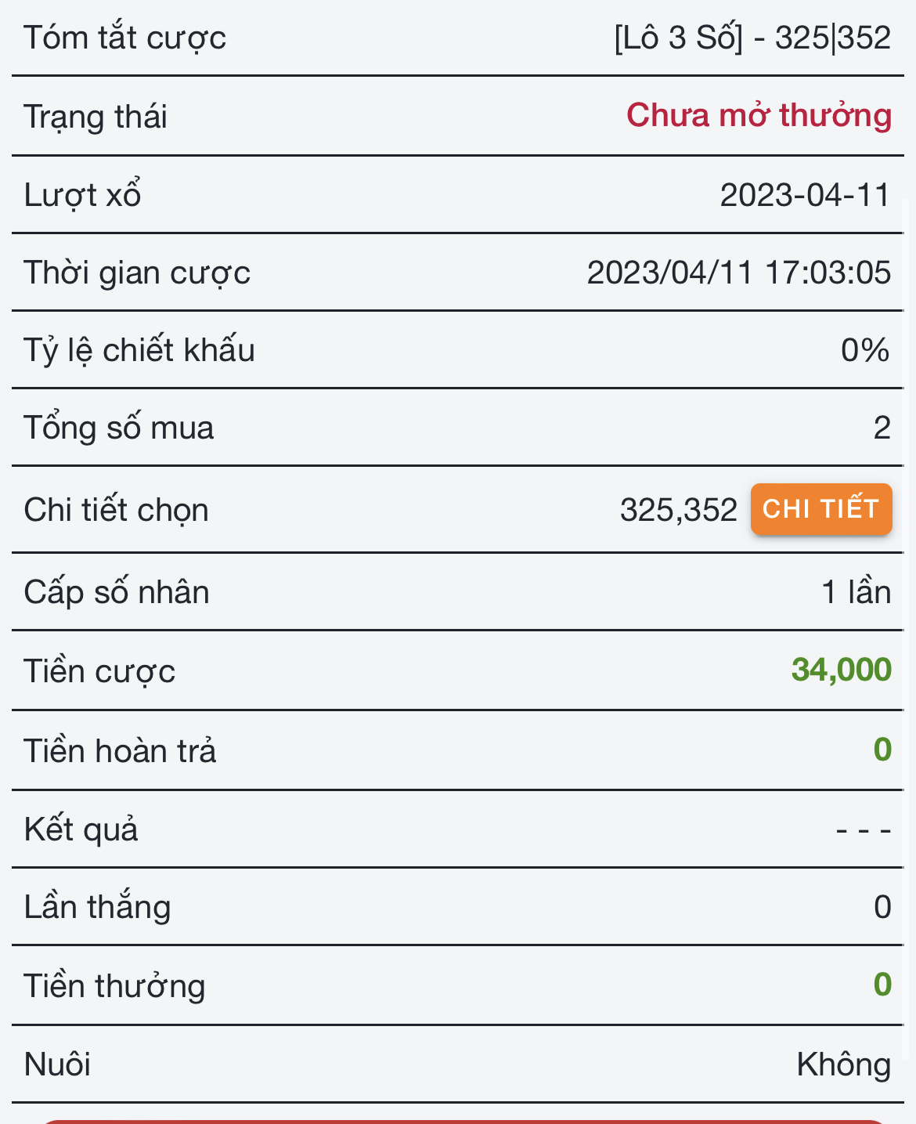Select the Trạng thái row label
The image size is (916, 1124).
pyautogui.click(x=96, y=117)
